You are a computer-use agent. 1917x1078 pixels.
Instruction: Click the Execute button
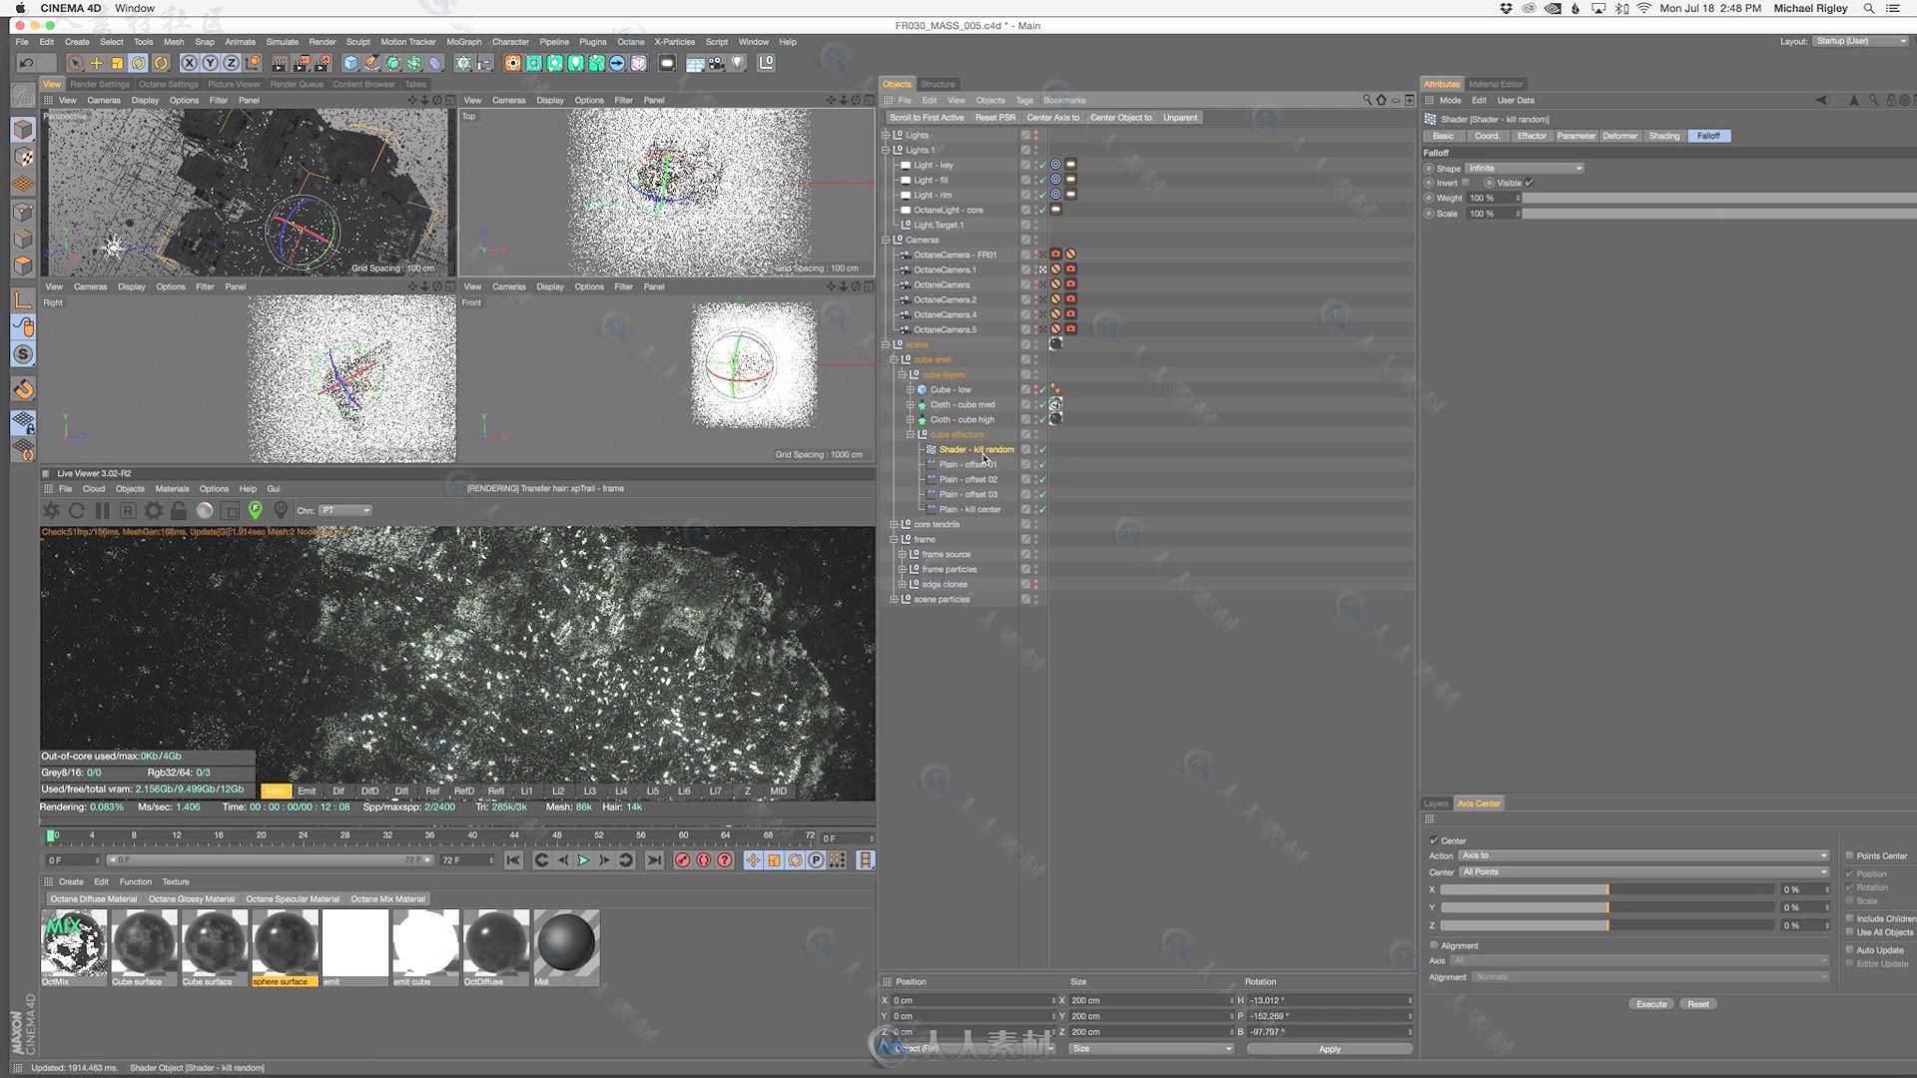[x=1651, y=1004]
